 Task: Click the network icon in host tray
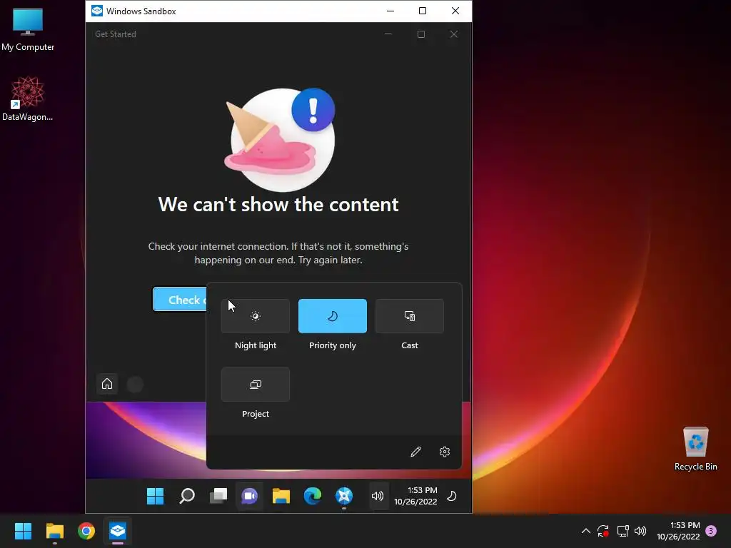coord(622,531)
